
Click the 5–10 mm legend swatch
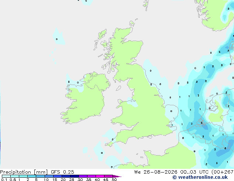tap(40, 176)
